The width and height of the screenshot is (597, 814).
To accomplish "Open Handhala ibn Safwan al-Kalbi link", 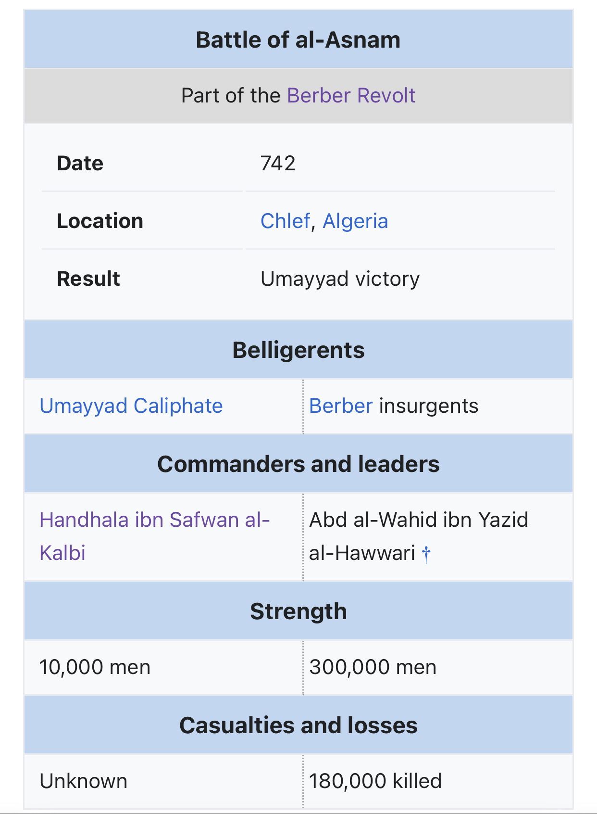I will 155,536.
